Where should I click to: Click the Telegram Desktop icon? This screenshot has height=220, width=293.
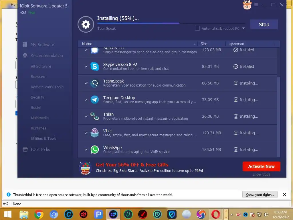pyautogui.click(x=95, y=100)
